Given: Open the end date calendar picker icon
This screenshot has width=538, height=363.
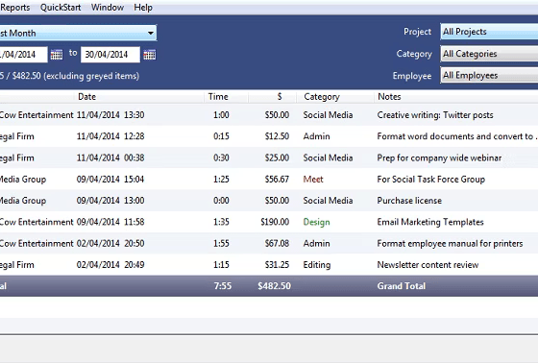Looking at the screenshot, I should tap(150, 55).
